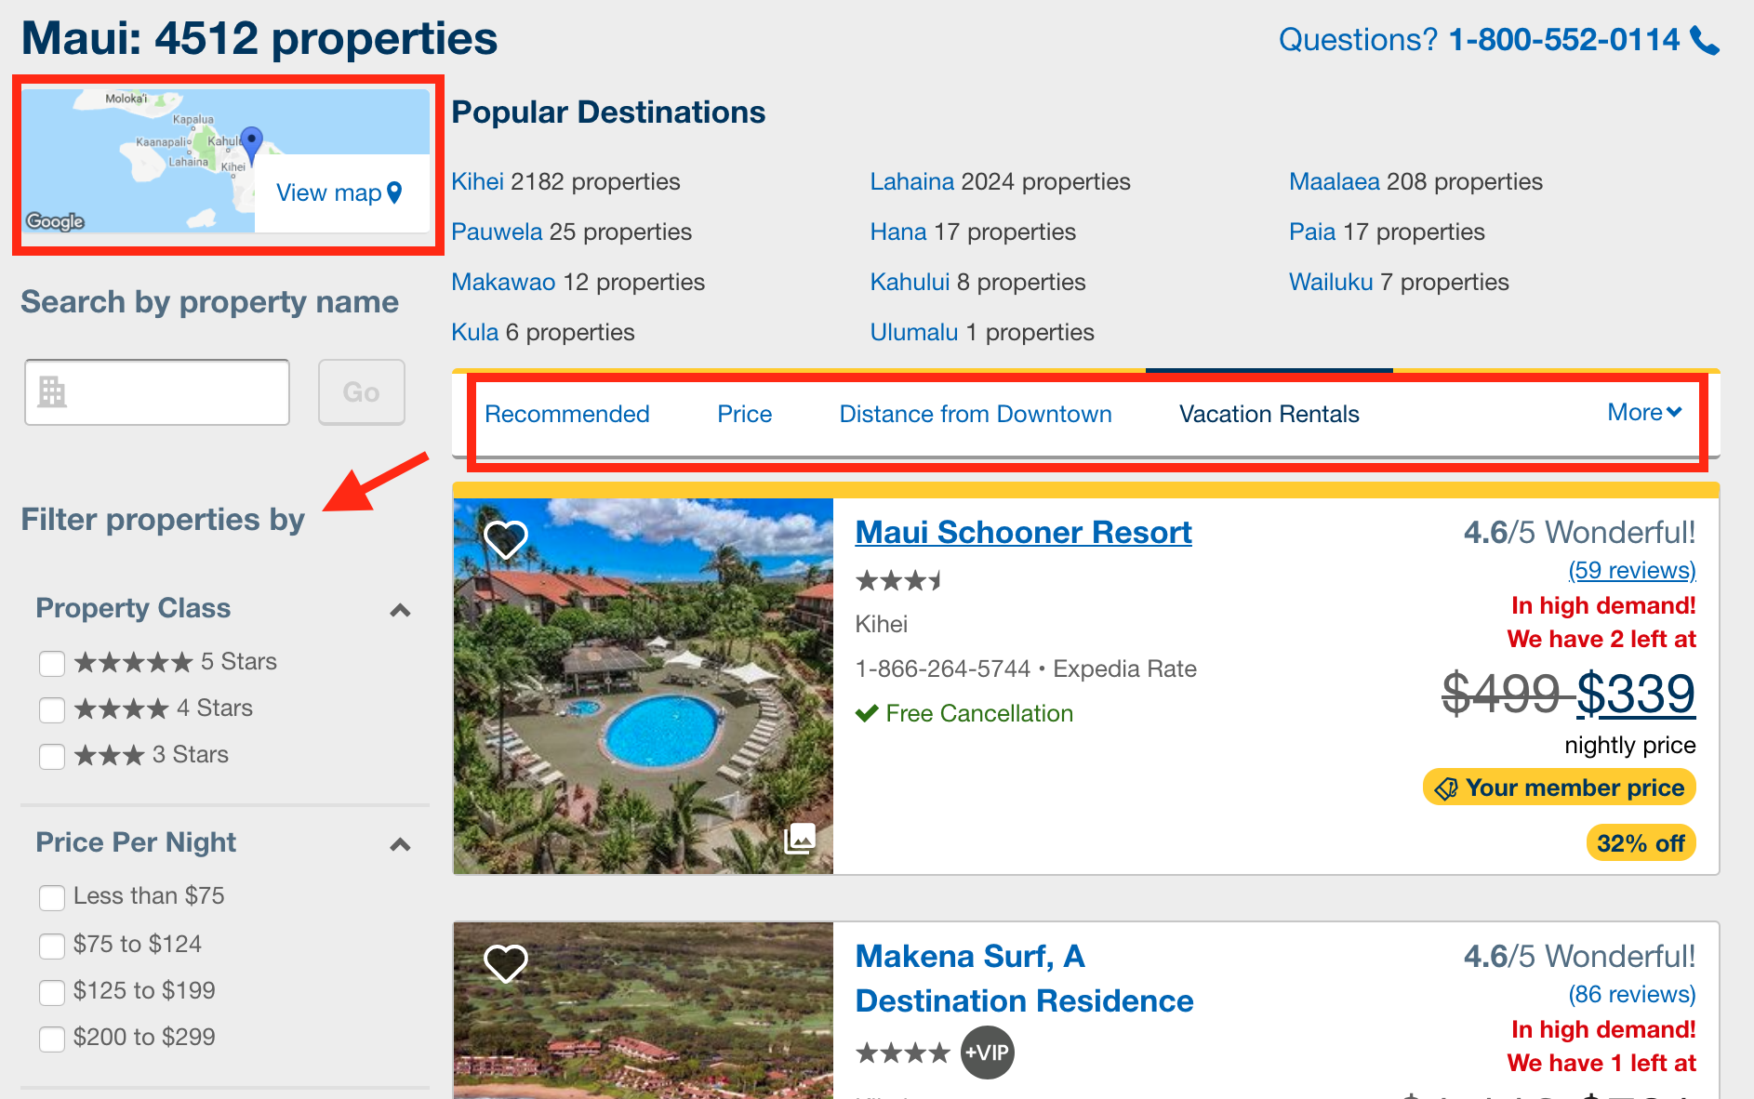The height and width of the screenshot is (1099, 1754).
Task: Switch to the Vacation Rentals sorting tab
Action: [x=1268, y=414]
